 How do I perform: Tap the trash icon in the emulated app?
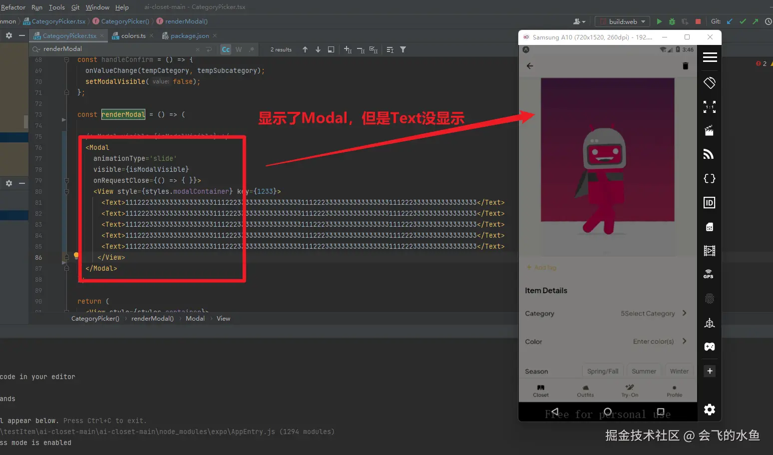pos(685,65)
